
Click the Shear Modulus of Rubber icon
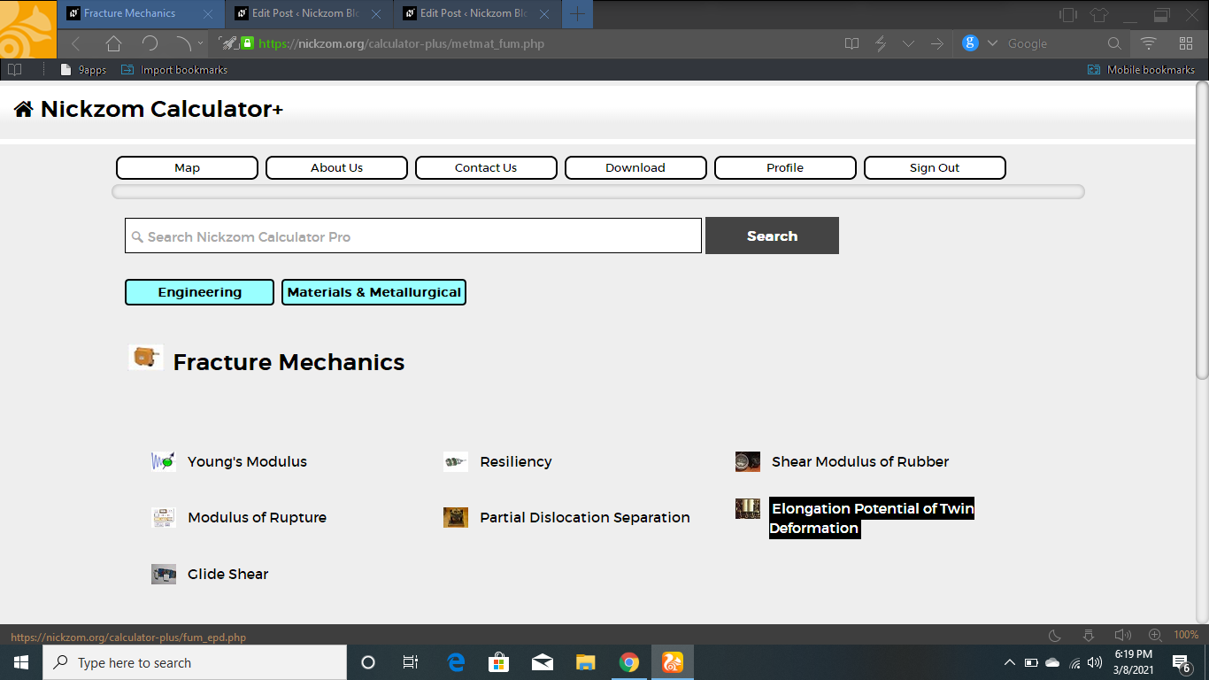tap(748, 461)
